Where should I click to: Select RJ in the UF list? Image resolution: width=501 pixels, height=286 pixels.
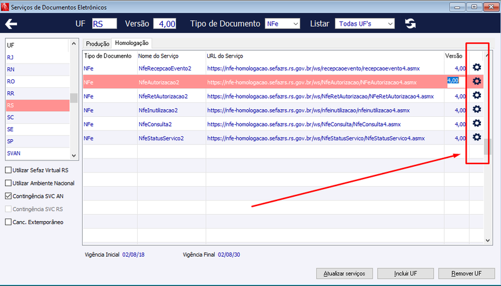click(x=38, y=57)
